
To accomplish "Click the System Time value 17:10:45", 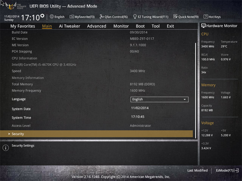I will tap(138, 117).
